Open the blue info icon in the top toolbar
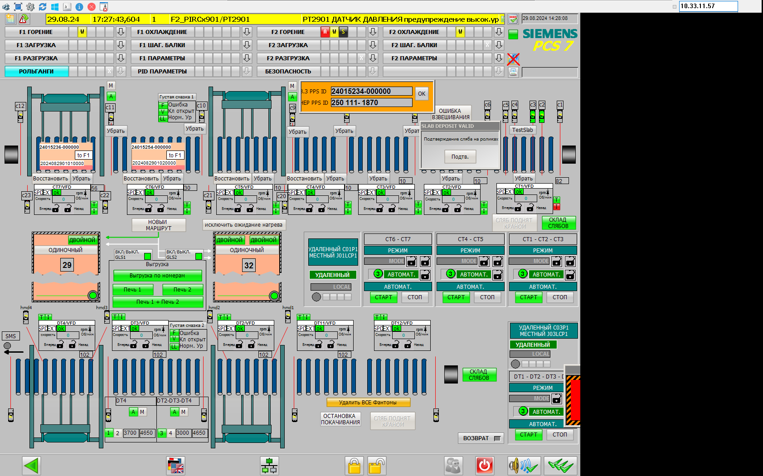The image size is (763, 476). pyautogui.click(x=79, y=7)
